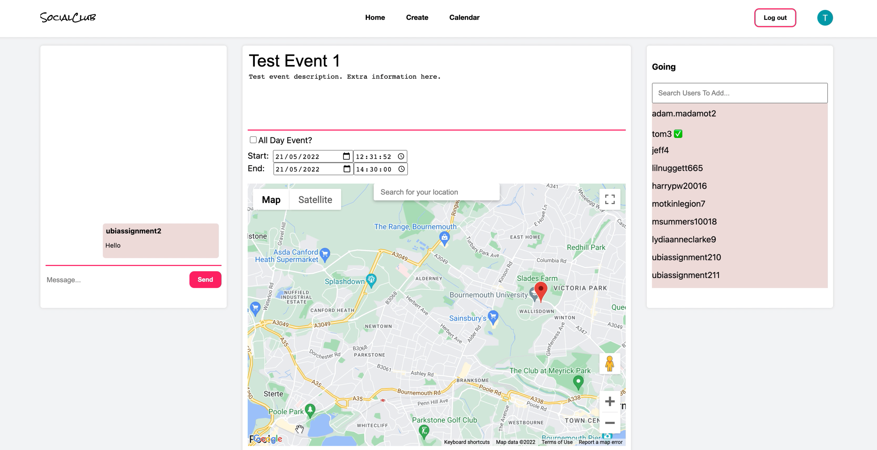Click the tom3 green checkmark
877x450 pixels.
pos(678,134)
